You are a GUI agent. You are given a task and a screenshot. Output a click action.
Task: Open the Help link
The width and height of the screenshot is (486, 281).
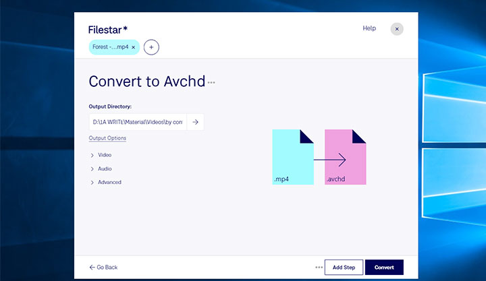[x=369, y=28]
